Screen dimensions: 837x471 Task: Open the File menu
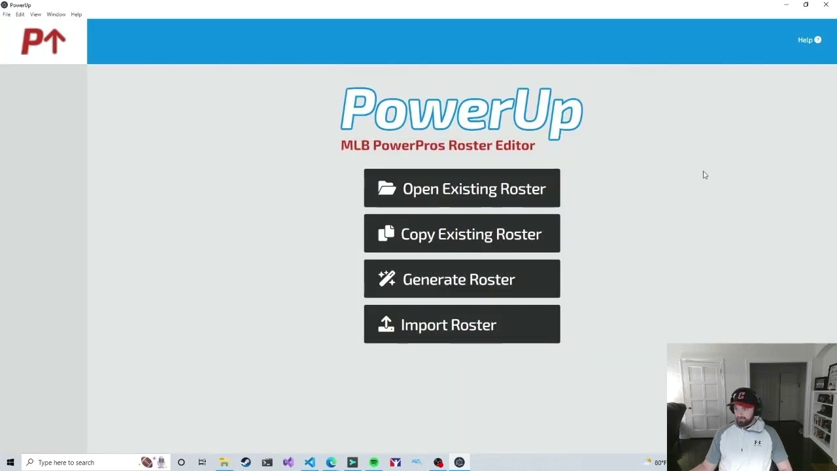coord(7,14)
